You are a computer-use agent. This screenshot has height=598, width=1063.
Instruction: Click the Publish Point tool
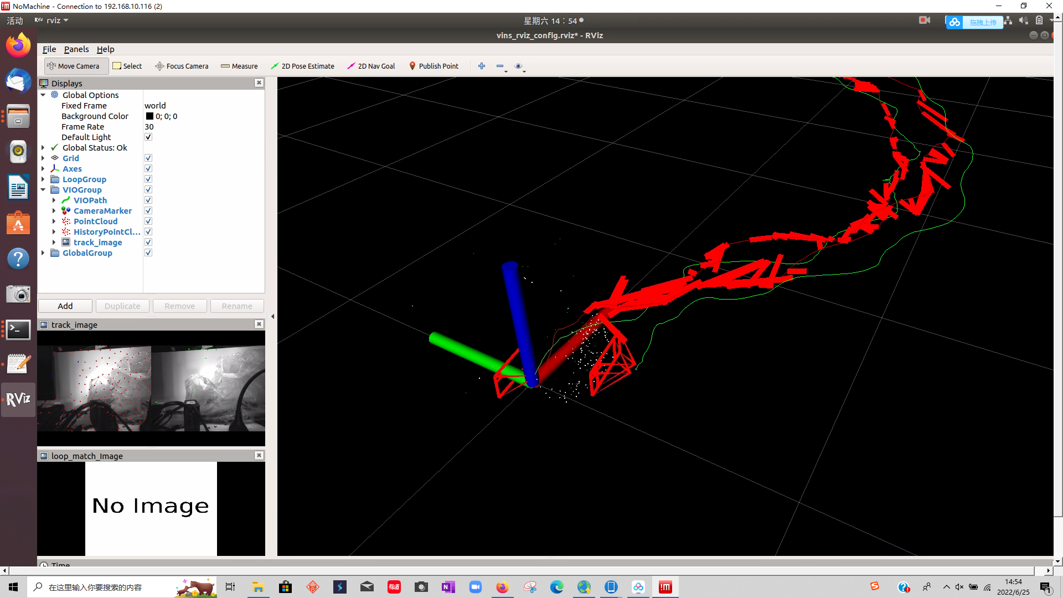(434, 66)
